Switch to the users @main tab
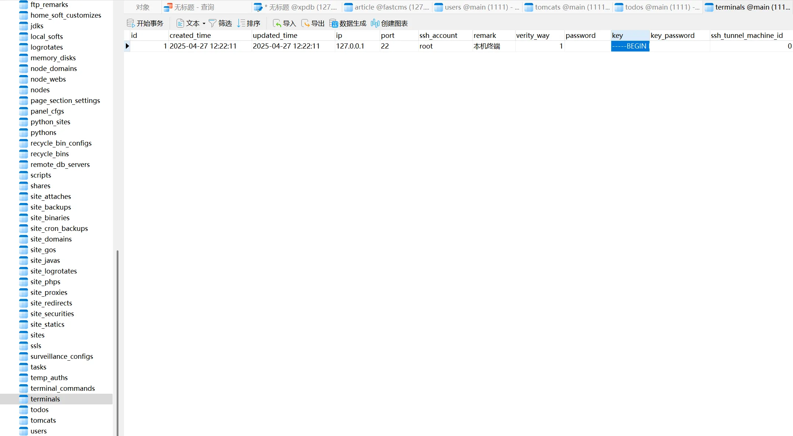793x436 pixels. pyautogui.click(x=477, y=7)
